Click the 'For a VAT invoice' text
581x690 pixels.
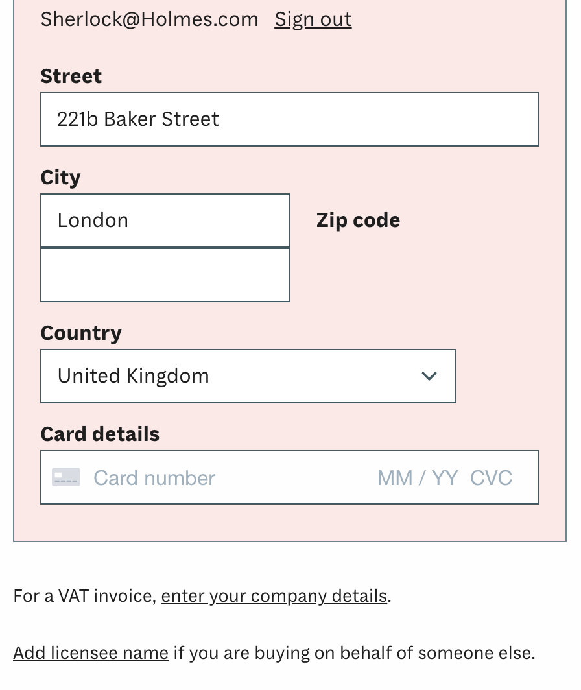coord(84,596)
